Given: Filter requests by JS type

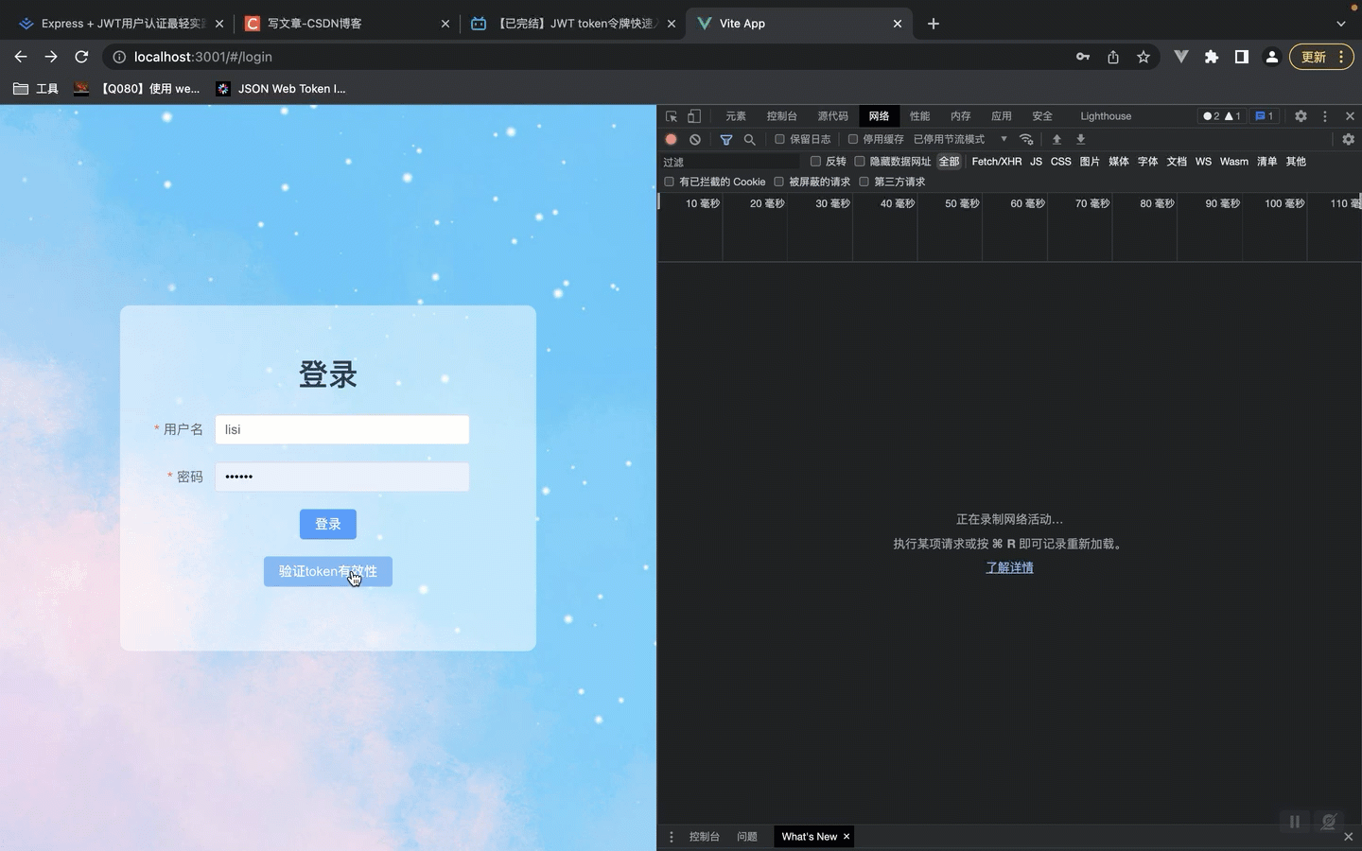Looking at the screenshot, I should coord(1037,162).
